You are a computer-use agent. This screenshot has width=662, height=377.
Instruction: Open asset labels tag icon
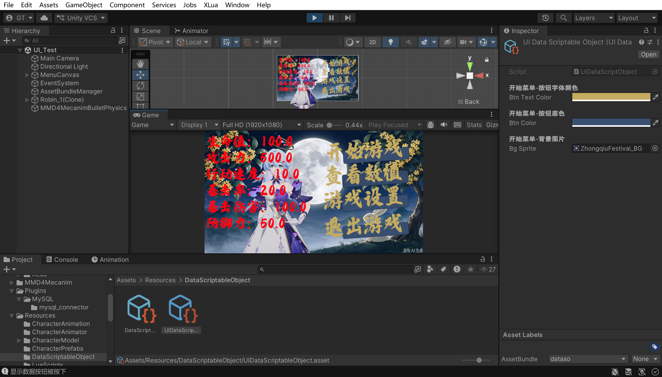(x=655, y=347)
